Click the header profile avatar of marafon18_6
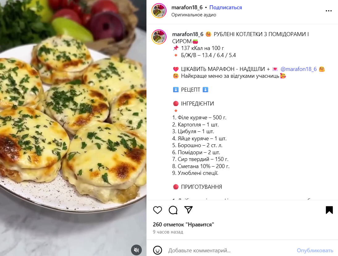The image size is (338, 256). (159, 11)
